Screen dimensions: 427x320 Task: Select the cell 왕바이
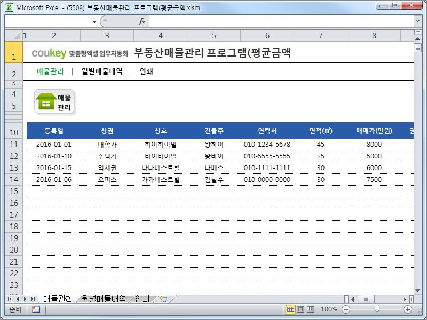click(x=214, y=156)
